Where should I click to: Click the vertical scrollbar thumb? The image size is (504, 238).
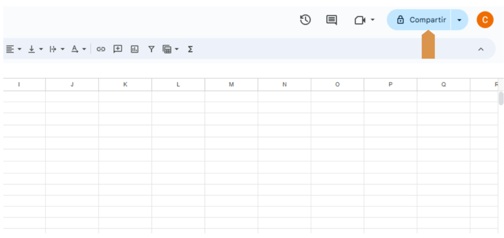coord(501,98)
